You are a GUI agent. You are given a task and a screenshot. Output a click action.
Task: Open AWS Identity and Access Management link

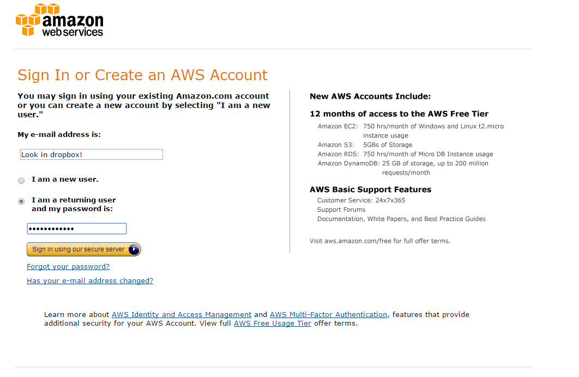coord(182,315)
